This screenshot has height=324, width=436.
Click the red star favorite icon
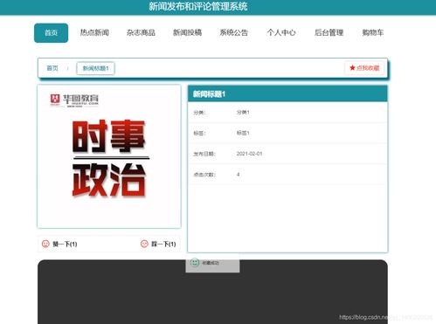pos(352,68)
